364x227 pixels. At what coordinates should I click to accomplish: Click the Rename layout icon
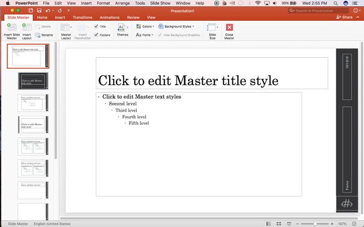point(38,35)
